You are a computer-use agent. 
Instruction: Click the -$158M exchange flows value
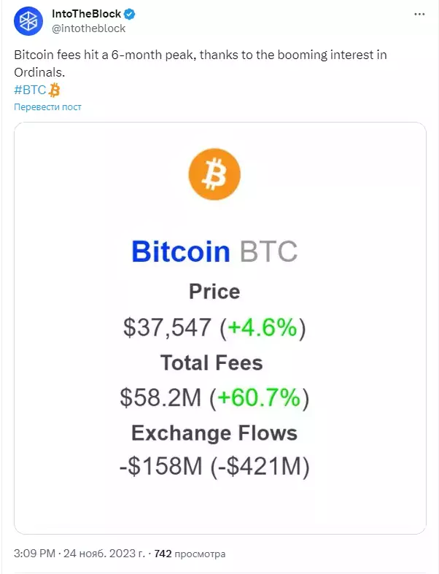pos(161,466)
